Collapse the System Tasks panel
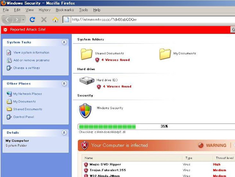Viewport: 235px width, 177px height. tap(64, 42)
